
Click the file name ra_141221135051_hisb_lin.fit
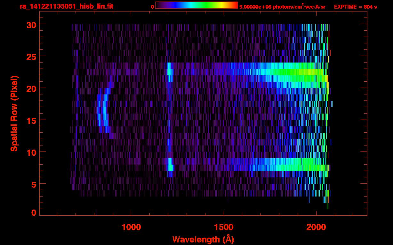(x=66, y=6)
